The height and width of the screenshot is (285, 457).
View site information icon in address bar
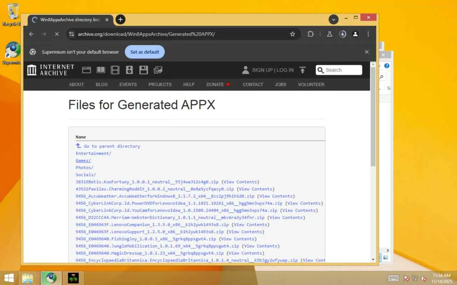click(x=71, y=34)
